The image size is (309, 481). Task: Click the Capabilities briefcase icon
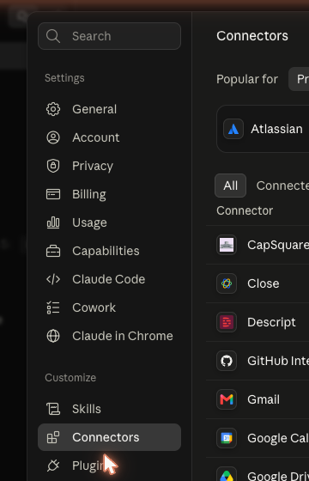(x=53, y=251)
